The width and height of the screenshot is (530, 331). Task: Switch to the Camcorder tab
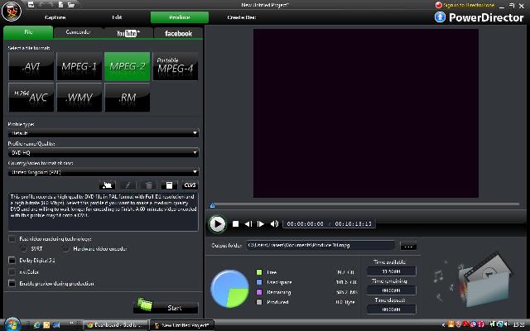pos(78,32)
